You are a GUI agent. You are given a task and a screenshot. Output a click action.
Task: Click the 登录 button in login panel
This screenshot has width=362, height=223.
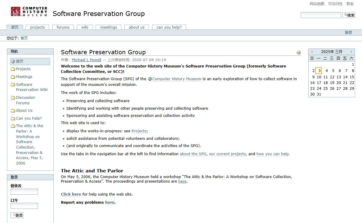click(17, 215)
